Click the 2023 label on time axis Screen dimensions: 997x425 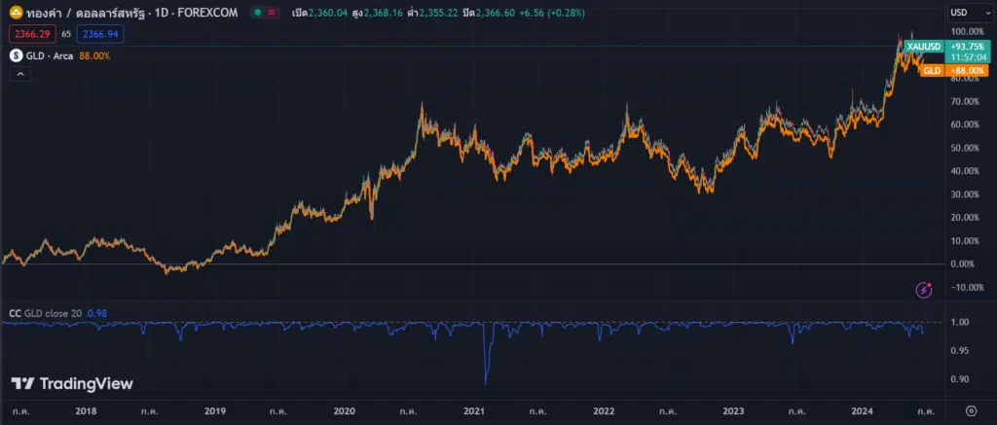coord(732,411)
